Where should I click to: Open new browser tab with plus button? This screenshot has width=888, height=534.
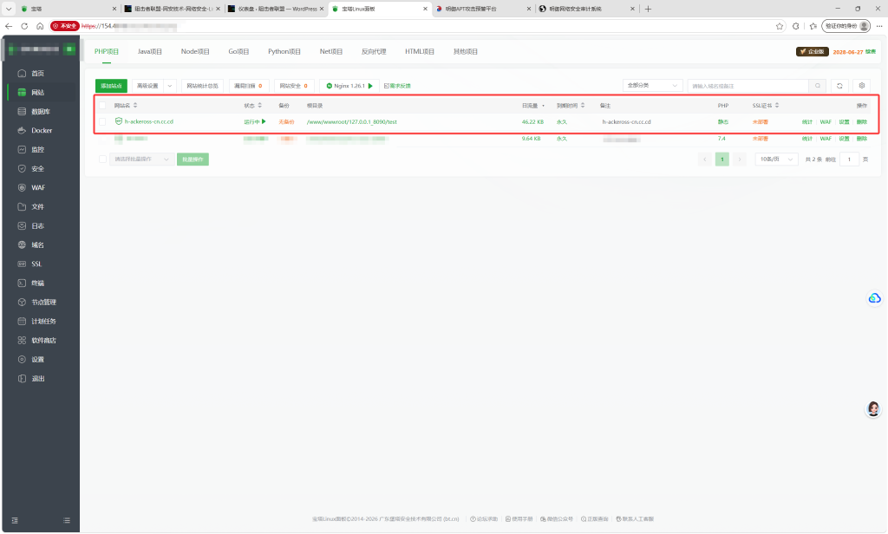pos(648,9)
